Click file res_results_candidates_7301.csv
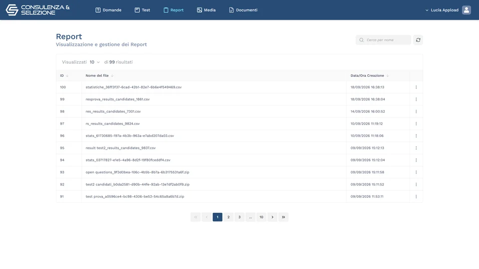 coord(113,112)
